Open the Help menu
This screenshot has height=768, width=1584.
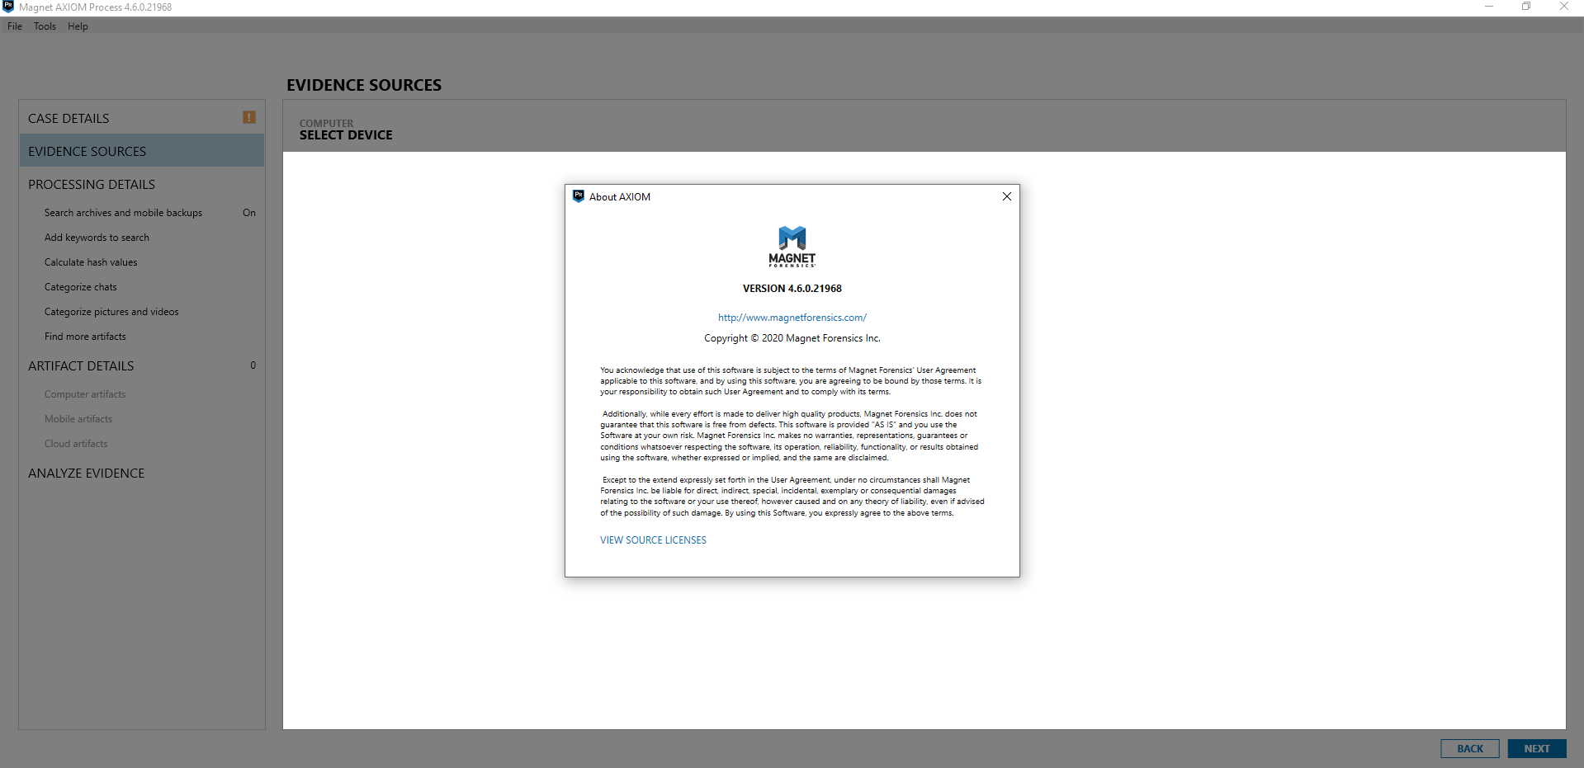[78, 26]
